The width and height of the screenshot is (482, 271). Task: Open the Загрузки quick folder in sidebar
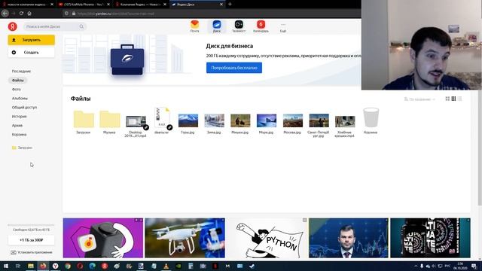pyautogui.click(x=22, y=148)
